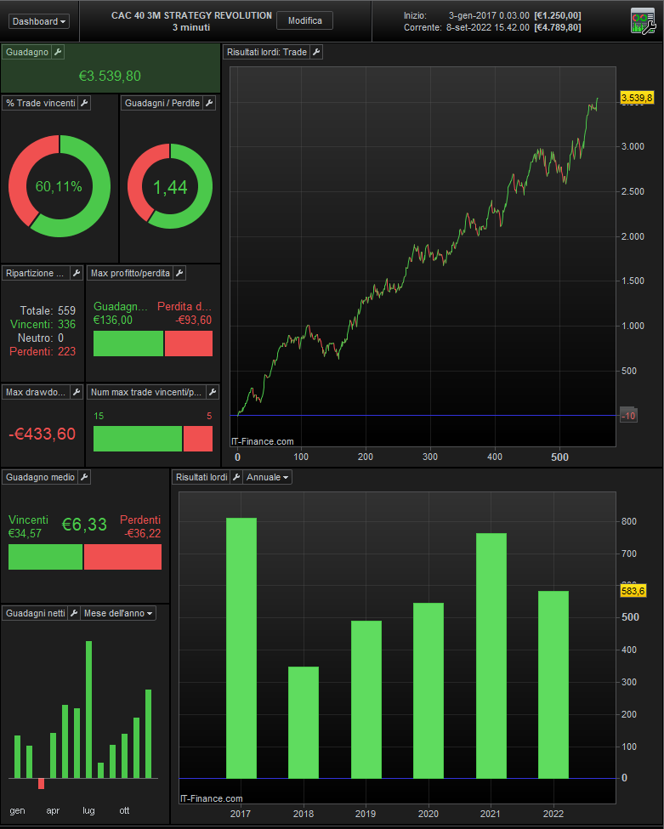664x829 pixels.
Task: Click the Totale: 559 trades line
Action: [48, 310]
